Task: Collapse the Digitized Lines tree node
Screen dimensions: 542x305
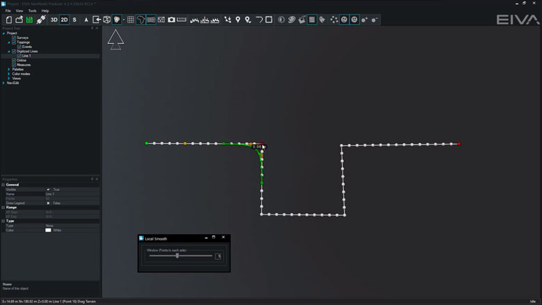Action: (9, 51)
